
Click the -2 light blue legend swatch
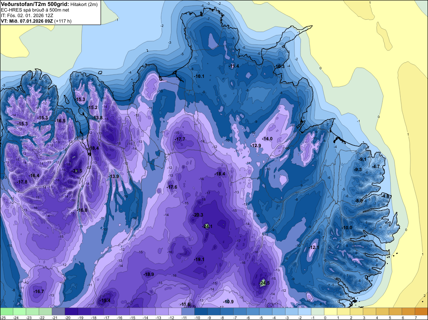pyautogui.click(x=305, y=311)
